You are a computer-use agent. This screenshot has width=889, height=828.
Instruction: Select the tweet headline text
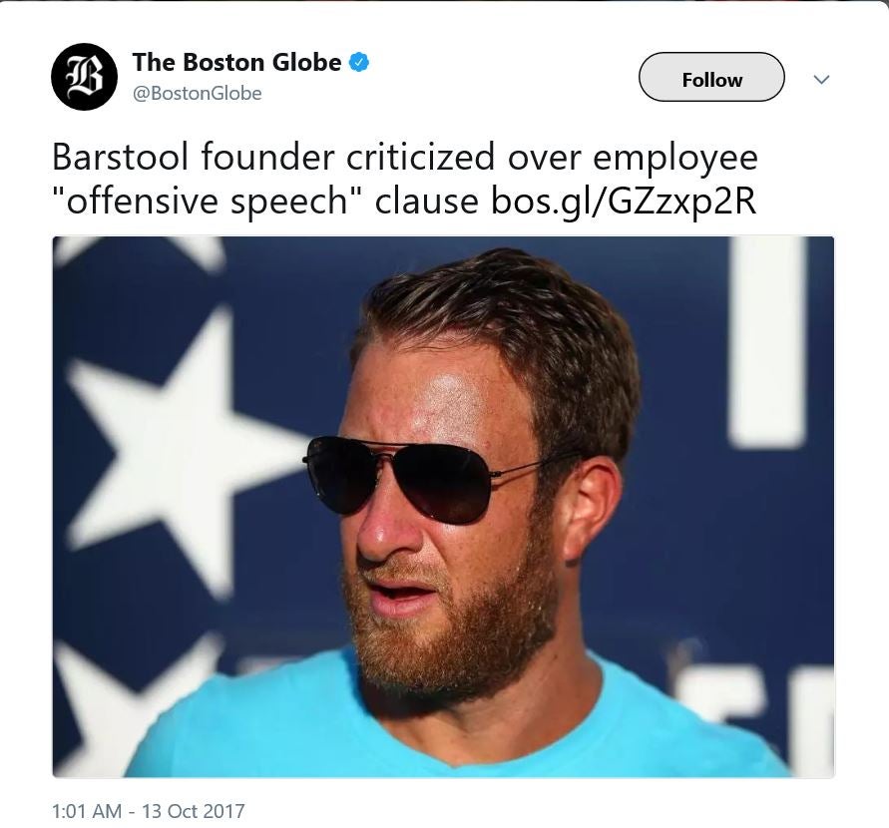point(405,180)
